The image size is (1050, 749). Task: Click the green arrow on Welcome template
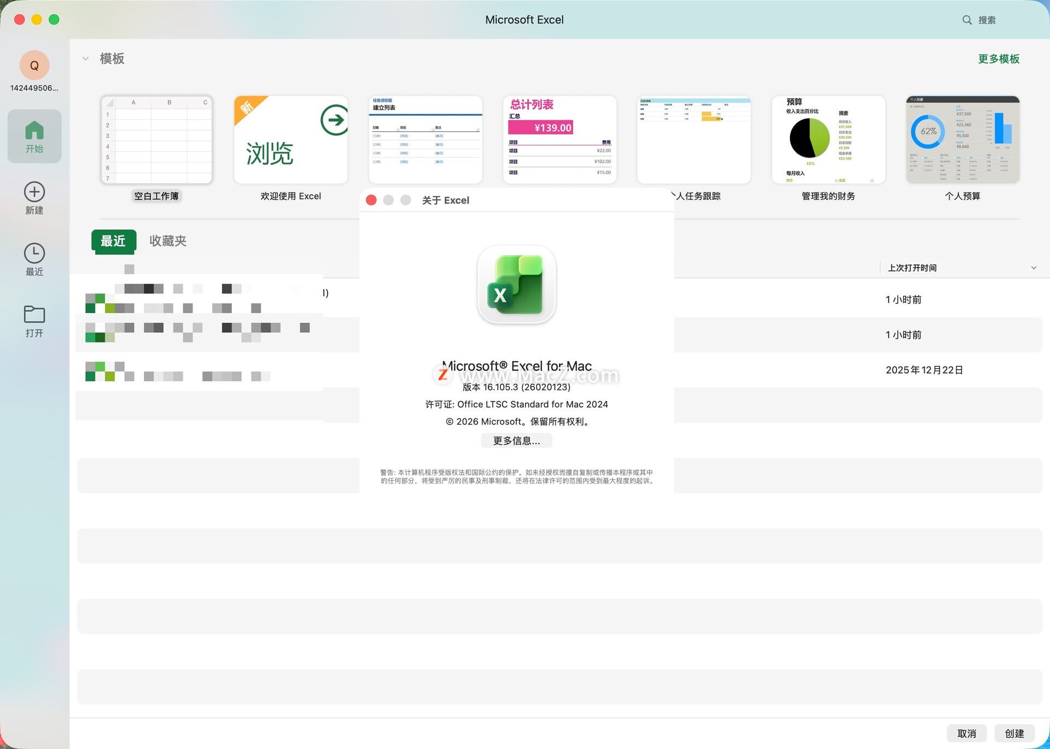coord(334,120)
